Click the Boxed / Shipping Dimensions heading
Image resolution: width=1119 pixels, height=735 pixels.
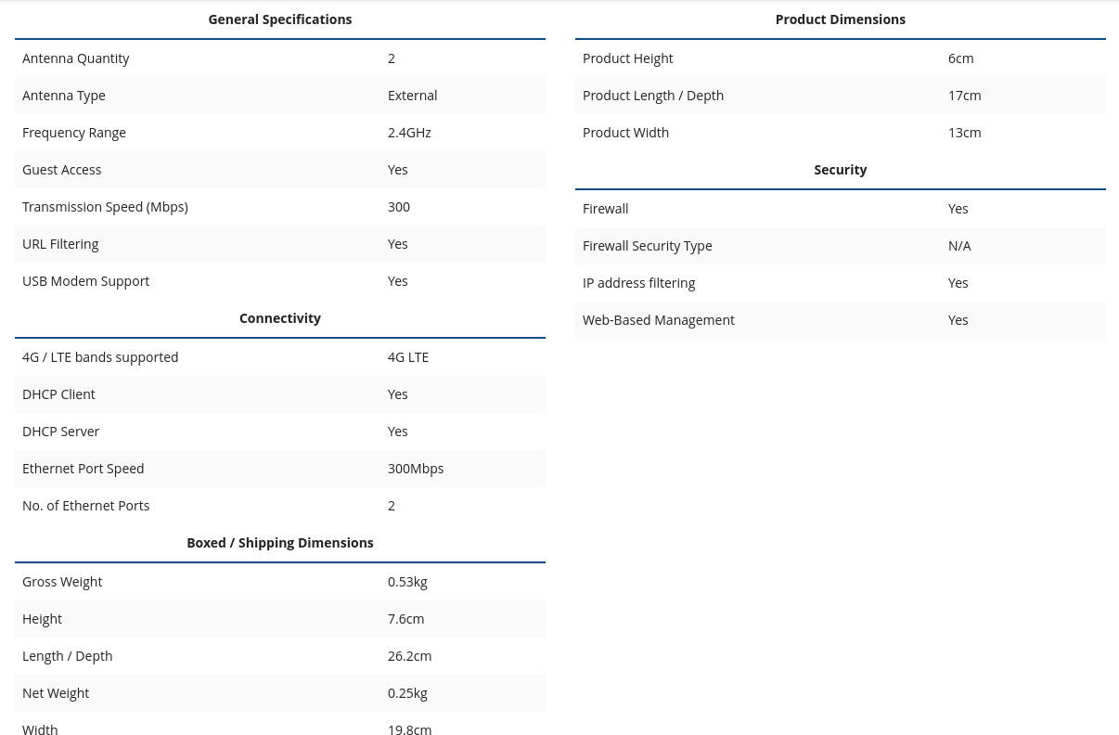[x=279, y=543]
